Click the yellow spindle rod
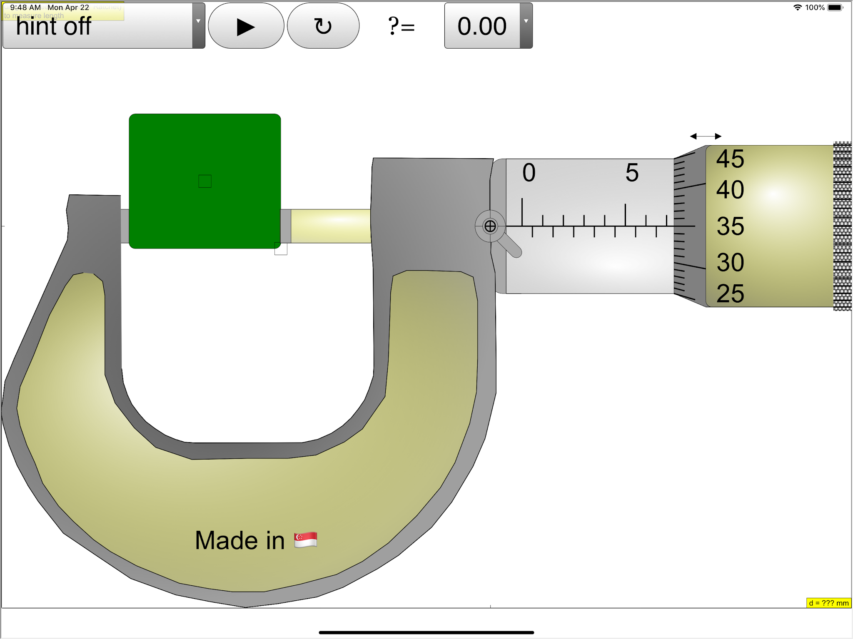This screenshot has height=639, width=853. click(330, 226)
